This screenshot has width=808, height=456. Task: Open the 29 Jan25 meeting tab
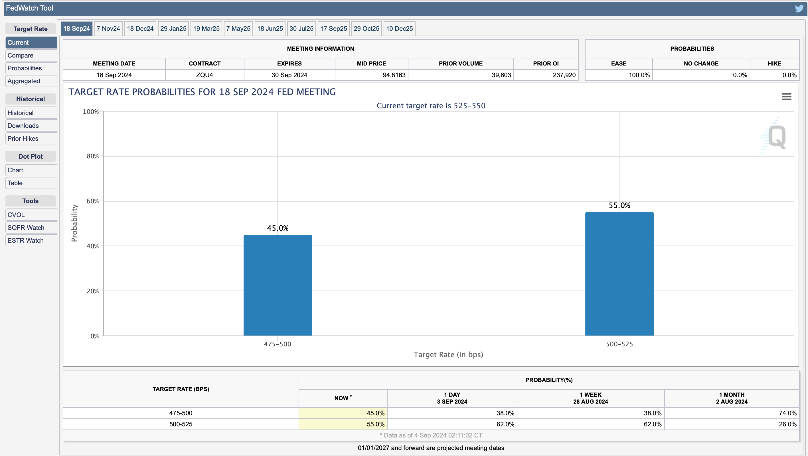(173, 28)
